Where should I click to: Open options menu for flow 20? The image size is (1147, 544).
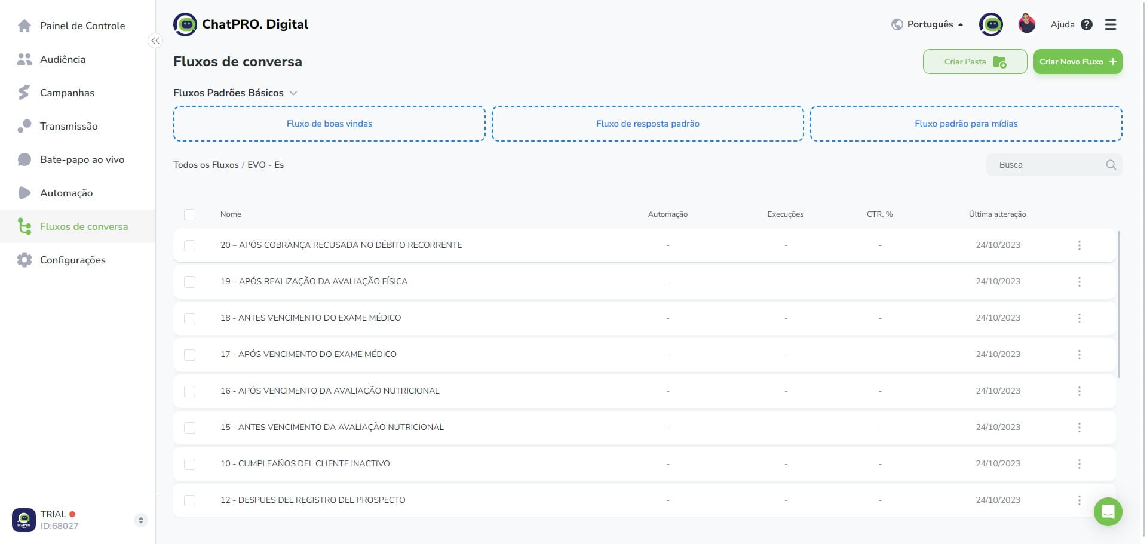[1079, 245]
